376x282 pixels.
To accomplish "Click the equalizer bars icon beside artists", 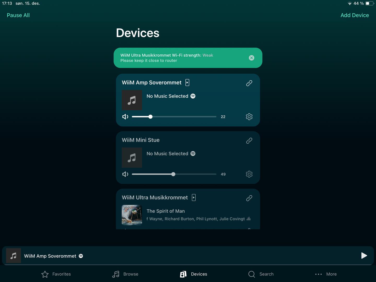I will click(x=249, y=219).
